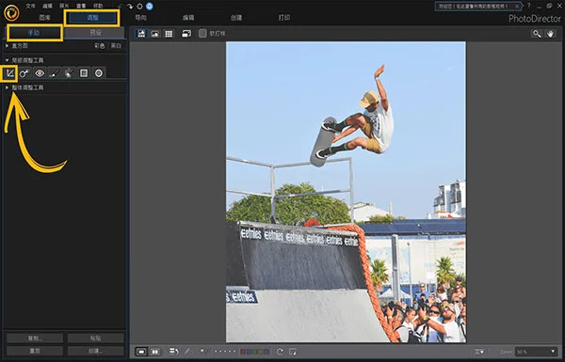The width and height of the screenshot is (565, 362).
Task: Switch to the Guided module tab
Action: pyautogui.click(x=140, y=18)
